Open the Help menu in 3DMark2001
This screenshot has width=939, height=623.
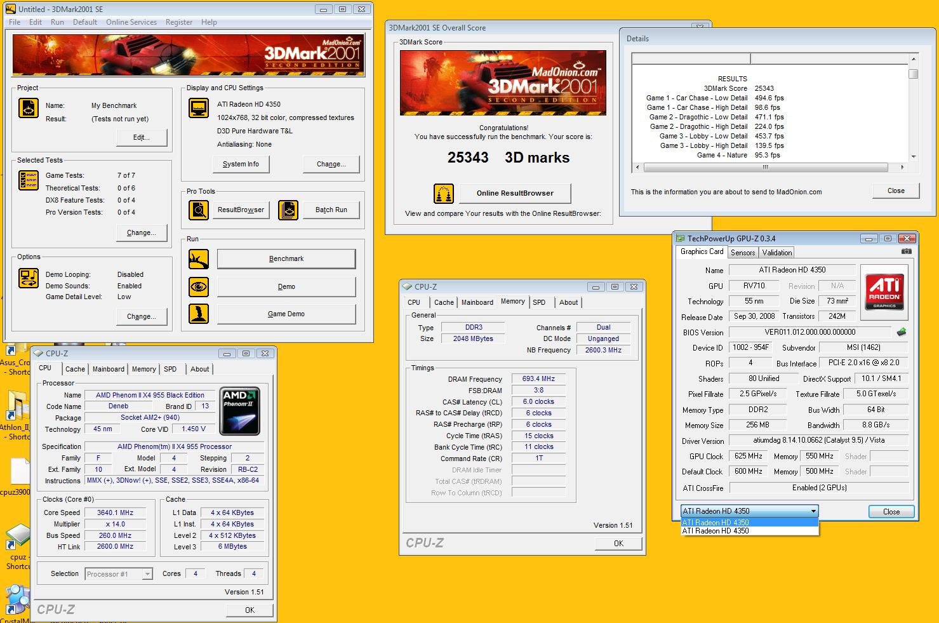click(209, 22)
